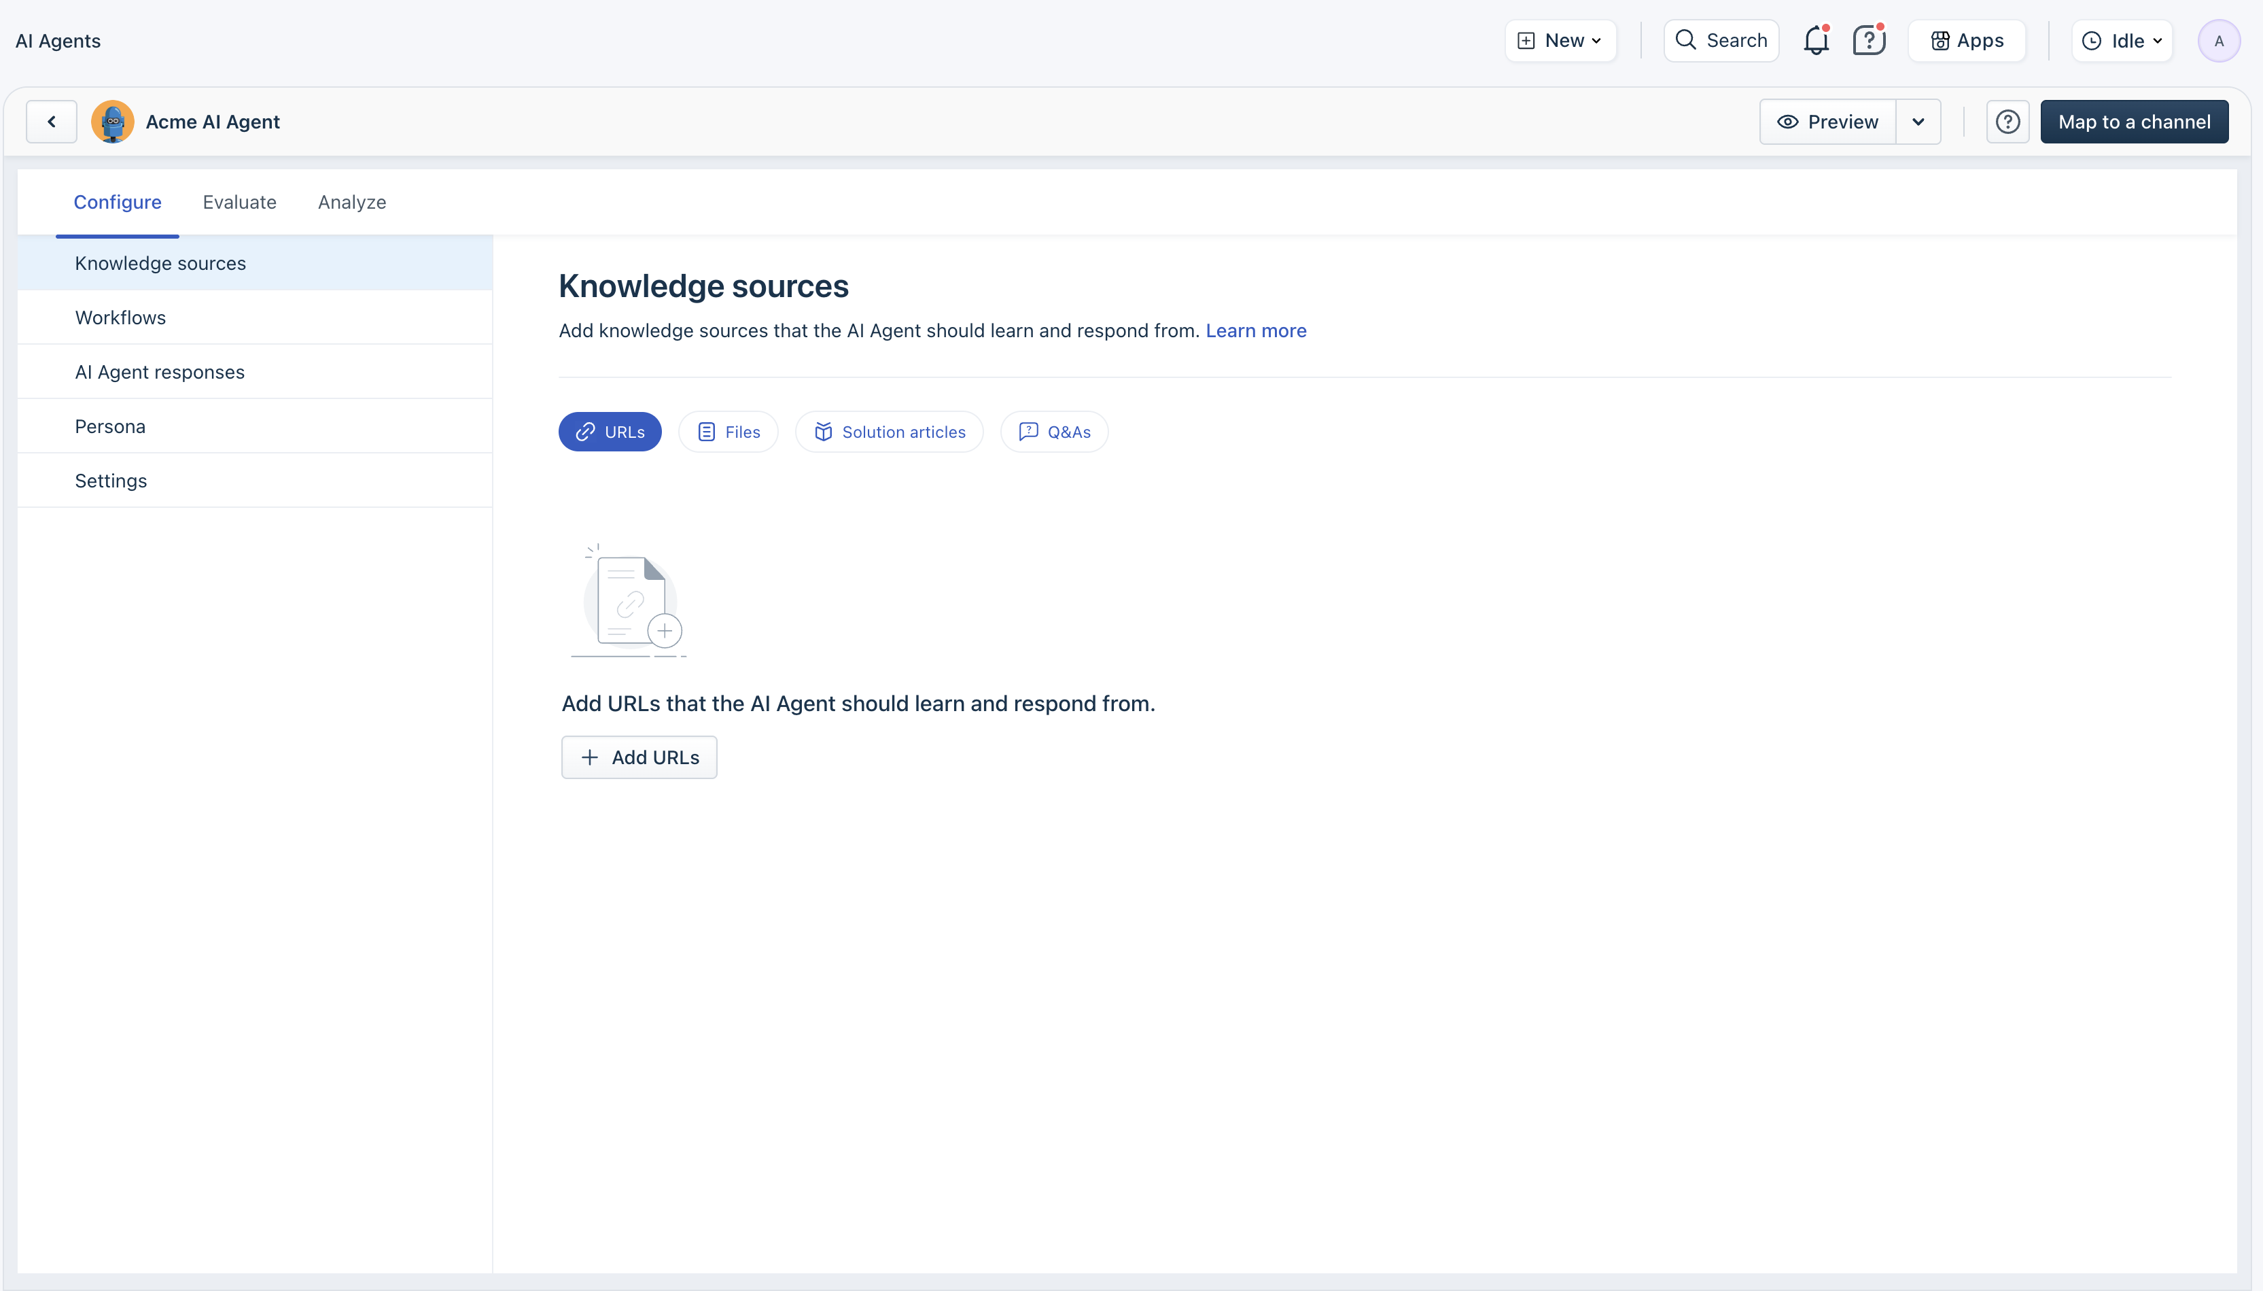Select the Solution articles filter
The image size is (2263, 1291).
890,432
